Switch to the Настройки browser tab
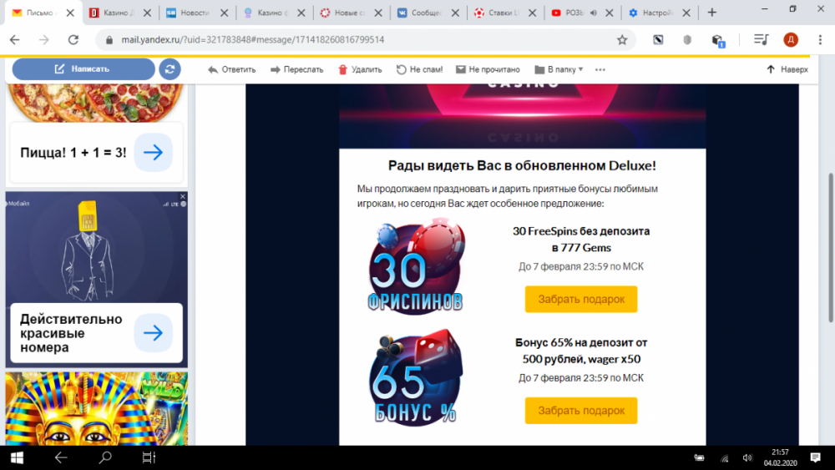 click(x=657, y=13)
